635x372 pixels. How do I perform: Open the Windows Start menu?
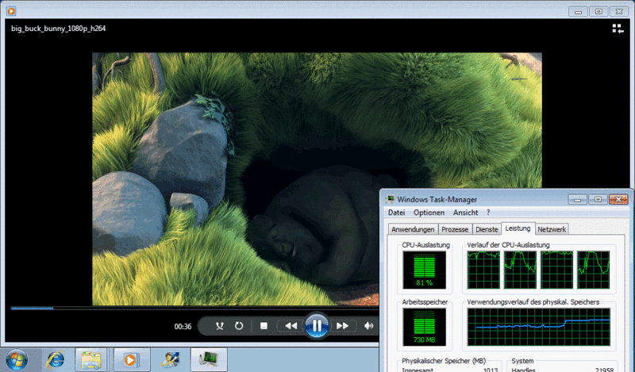point(17,360)
